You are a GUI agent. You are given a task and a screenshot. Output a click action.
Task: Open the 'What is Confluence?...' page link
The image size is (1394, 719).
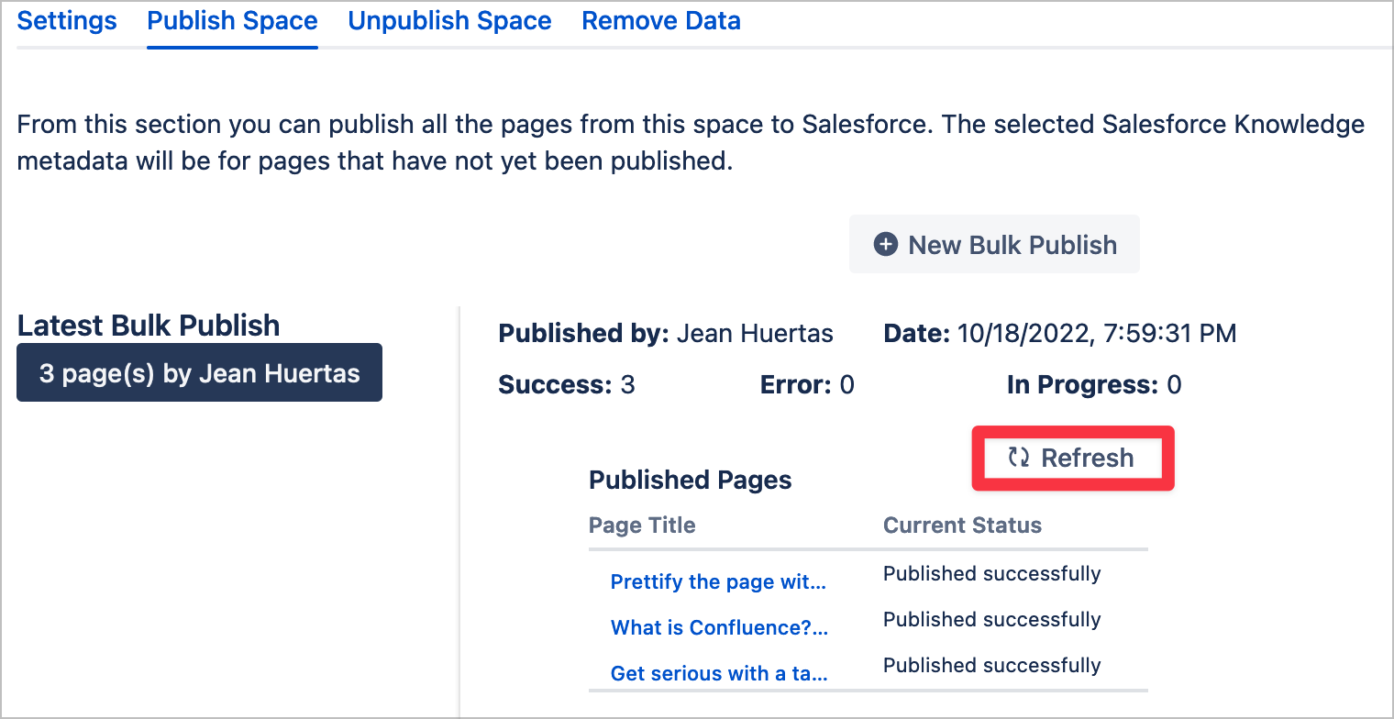(x=719, y=628)
